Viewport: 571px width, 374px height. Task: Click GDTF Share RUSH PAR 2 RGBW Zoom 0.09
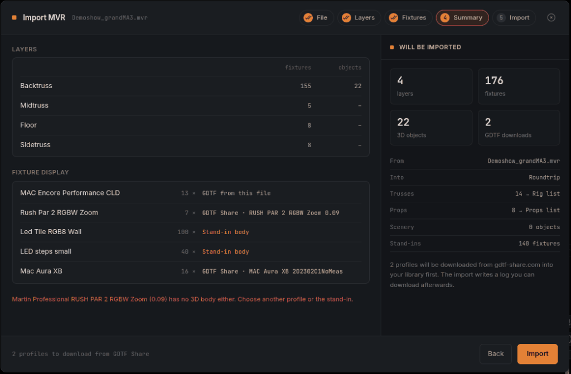270,213
